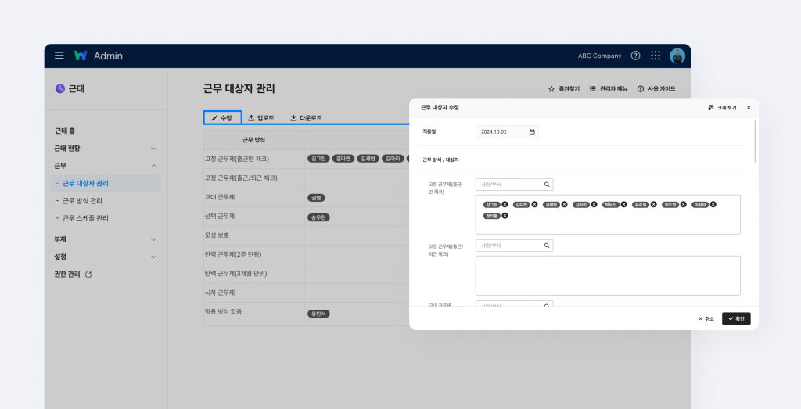Click search icon for 고정 근무제(출근만 체크)

coord(547,185)
